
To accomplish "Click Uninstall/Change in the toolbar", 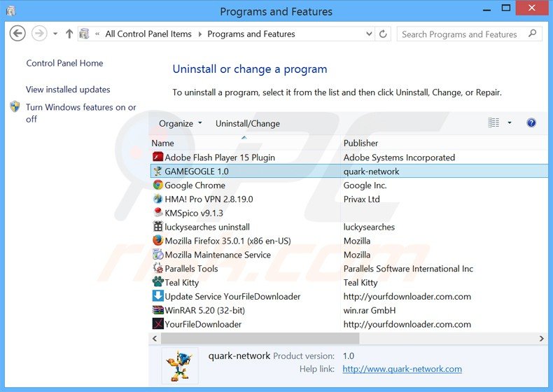I will tap(248, 123).
